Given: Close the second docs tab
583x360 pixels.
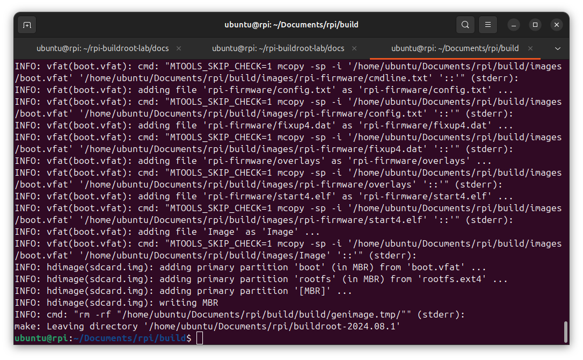Looking at the screenshot, I should point(354,48).
